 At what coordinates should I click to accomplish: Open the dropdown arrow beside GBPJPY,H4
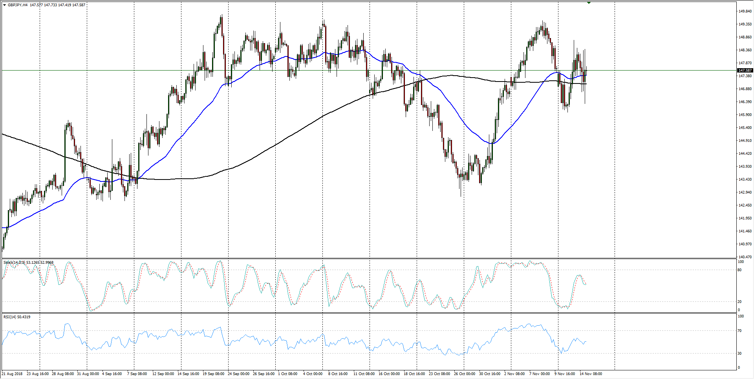coord(5,5)
